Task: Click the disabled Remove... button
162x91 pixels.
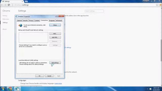Action: 55,41
